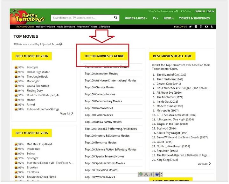Open Holiday TV Guide trending link
Viewport: 229px width, 184px height.
45,27
